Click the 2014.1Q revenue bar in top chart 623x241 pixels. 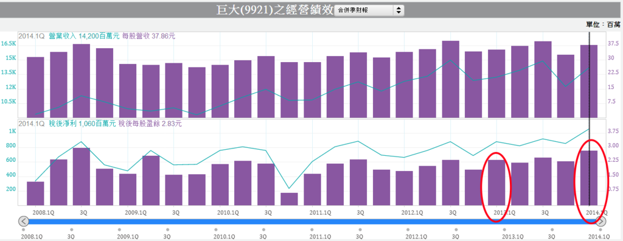pyautogui.click(x=589, y=82)
